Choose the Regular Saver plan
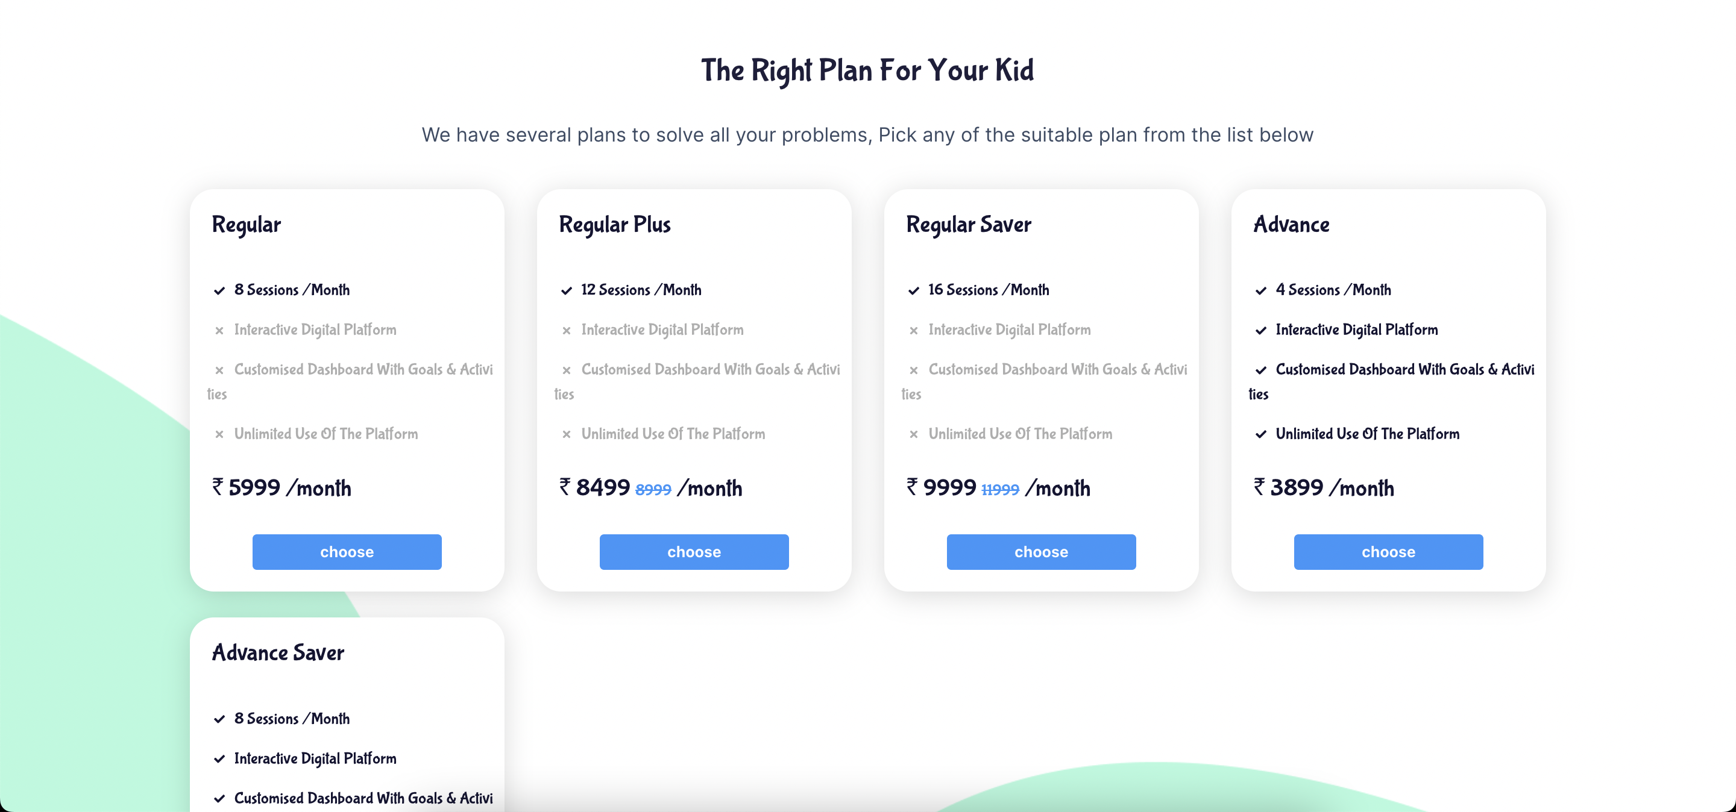 [x=1041, y=552]
